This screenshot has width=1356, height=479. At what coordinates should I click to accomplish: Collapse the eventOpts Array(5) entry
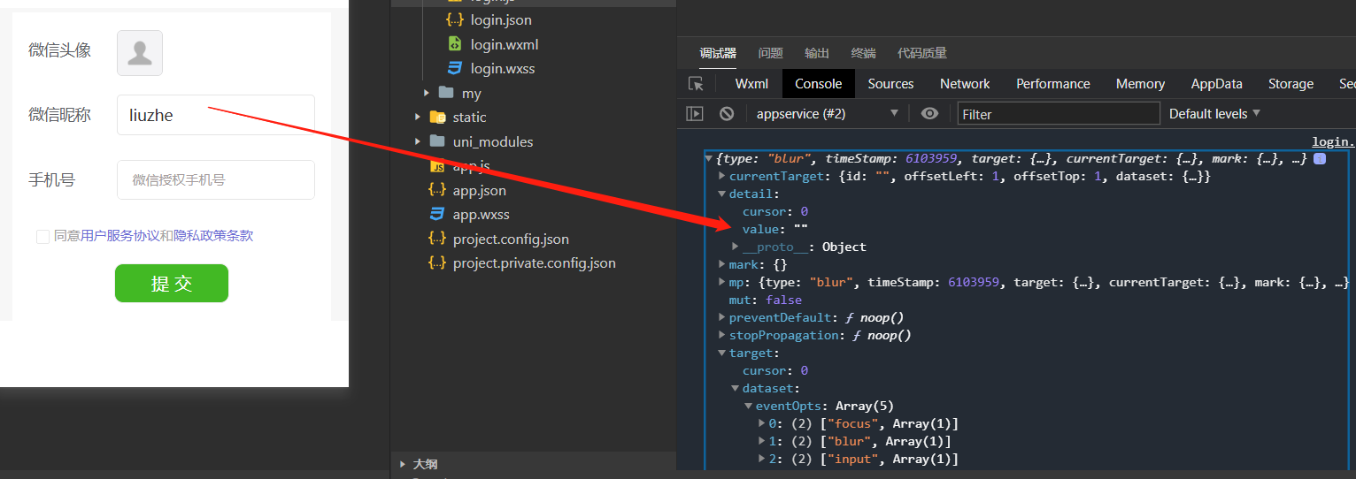click(749, 407)
